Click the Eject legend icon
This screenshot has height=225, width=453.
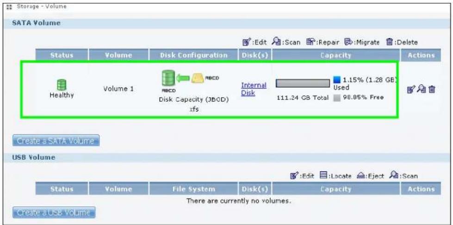coord(360,176)
